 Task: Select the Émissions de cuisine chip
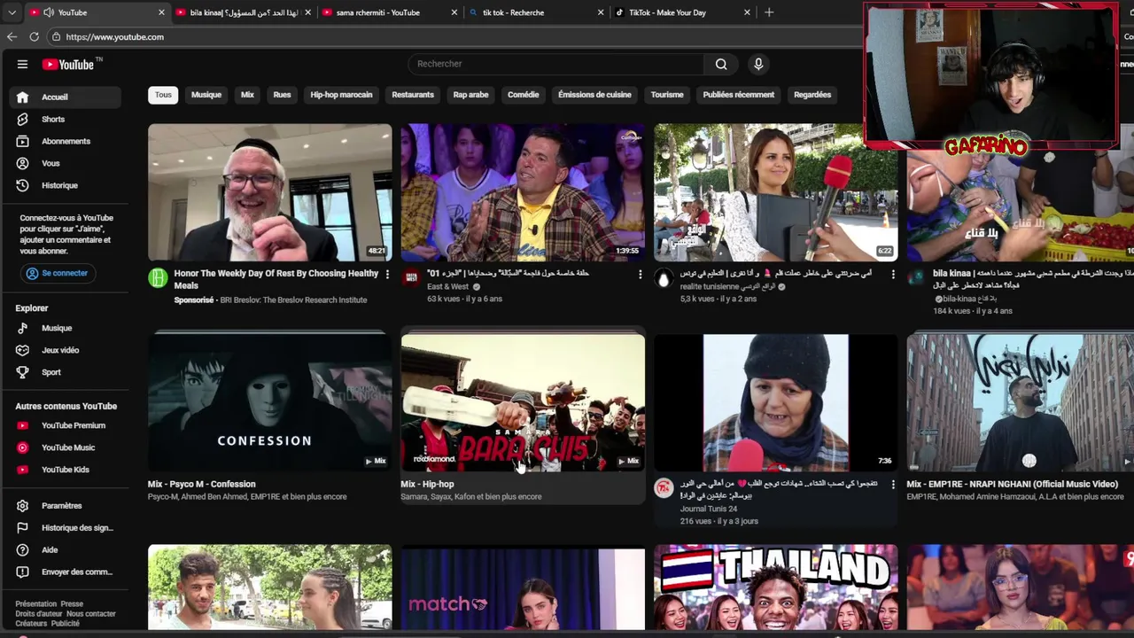click(594, 95)
